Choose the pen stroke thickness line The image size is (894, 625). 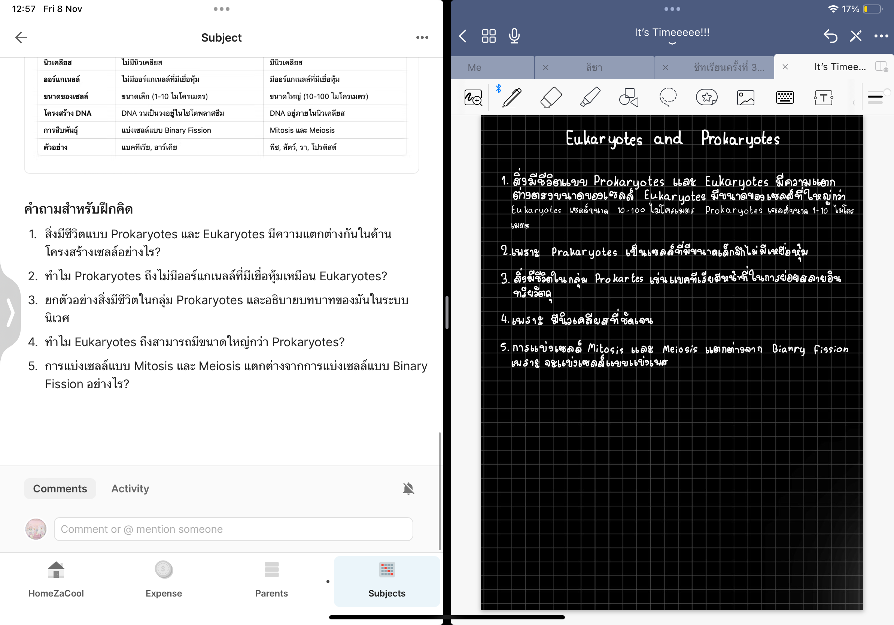click(x=875, y=97)
